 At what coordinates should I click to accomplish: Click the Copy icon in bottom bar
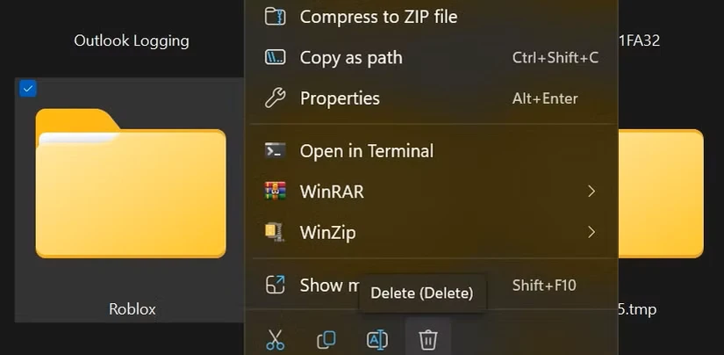click(x=326, y=340)
